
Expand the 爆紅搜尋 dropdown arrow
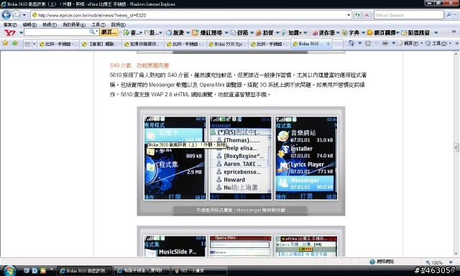pos(226,33)
